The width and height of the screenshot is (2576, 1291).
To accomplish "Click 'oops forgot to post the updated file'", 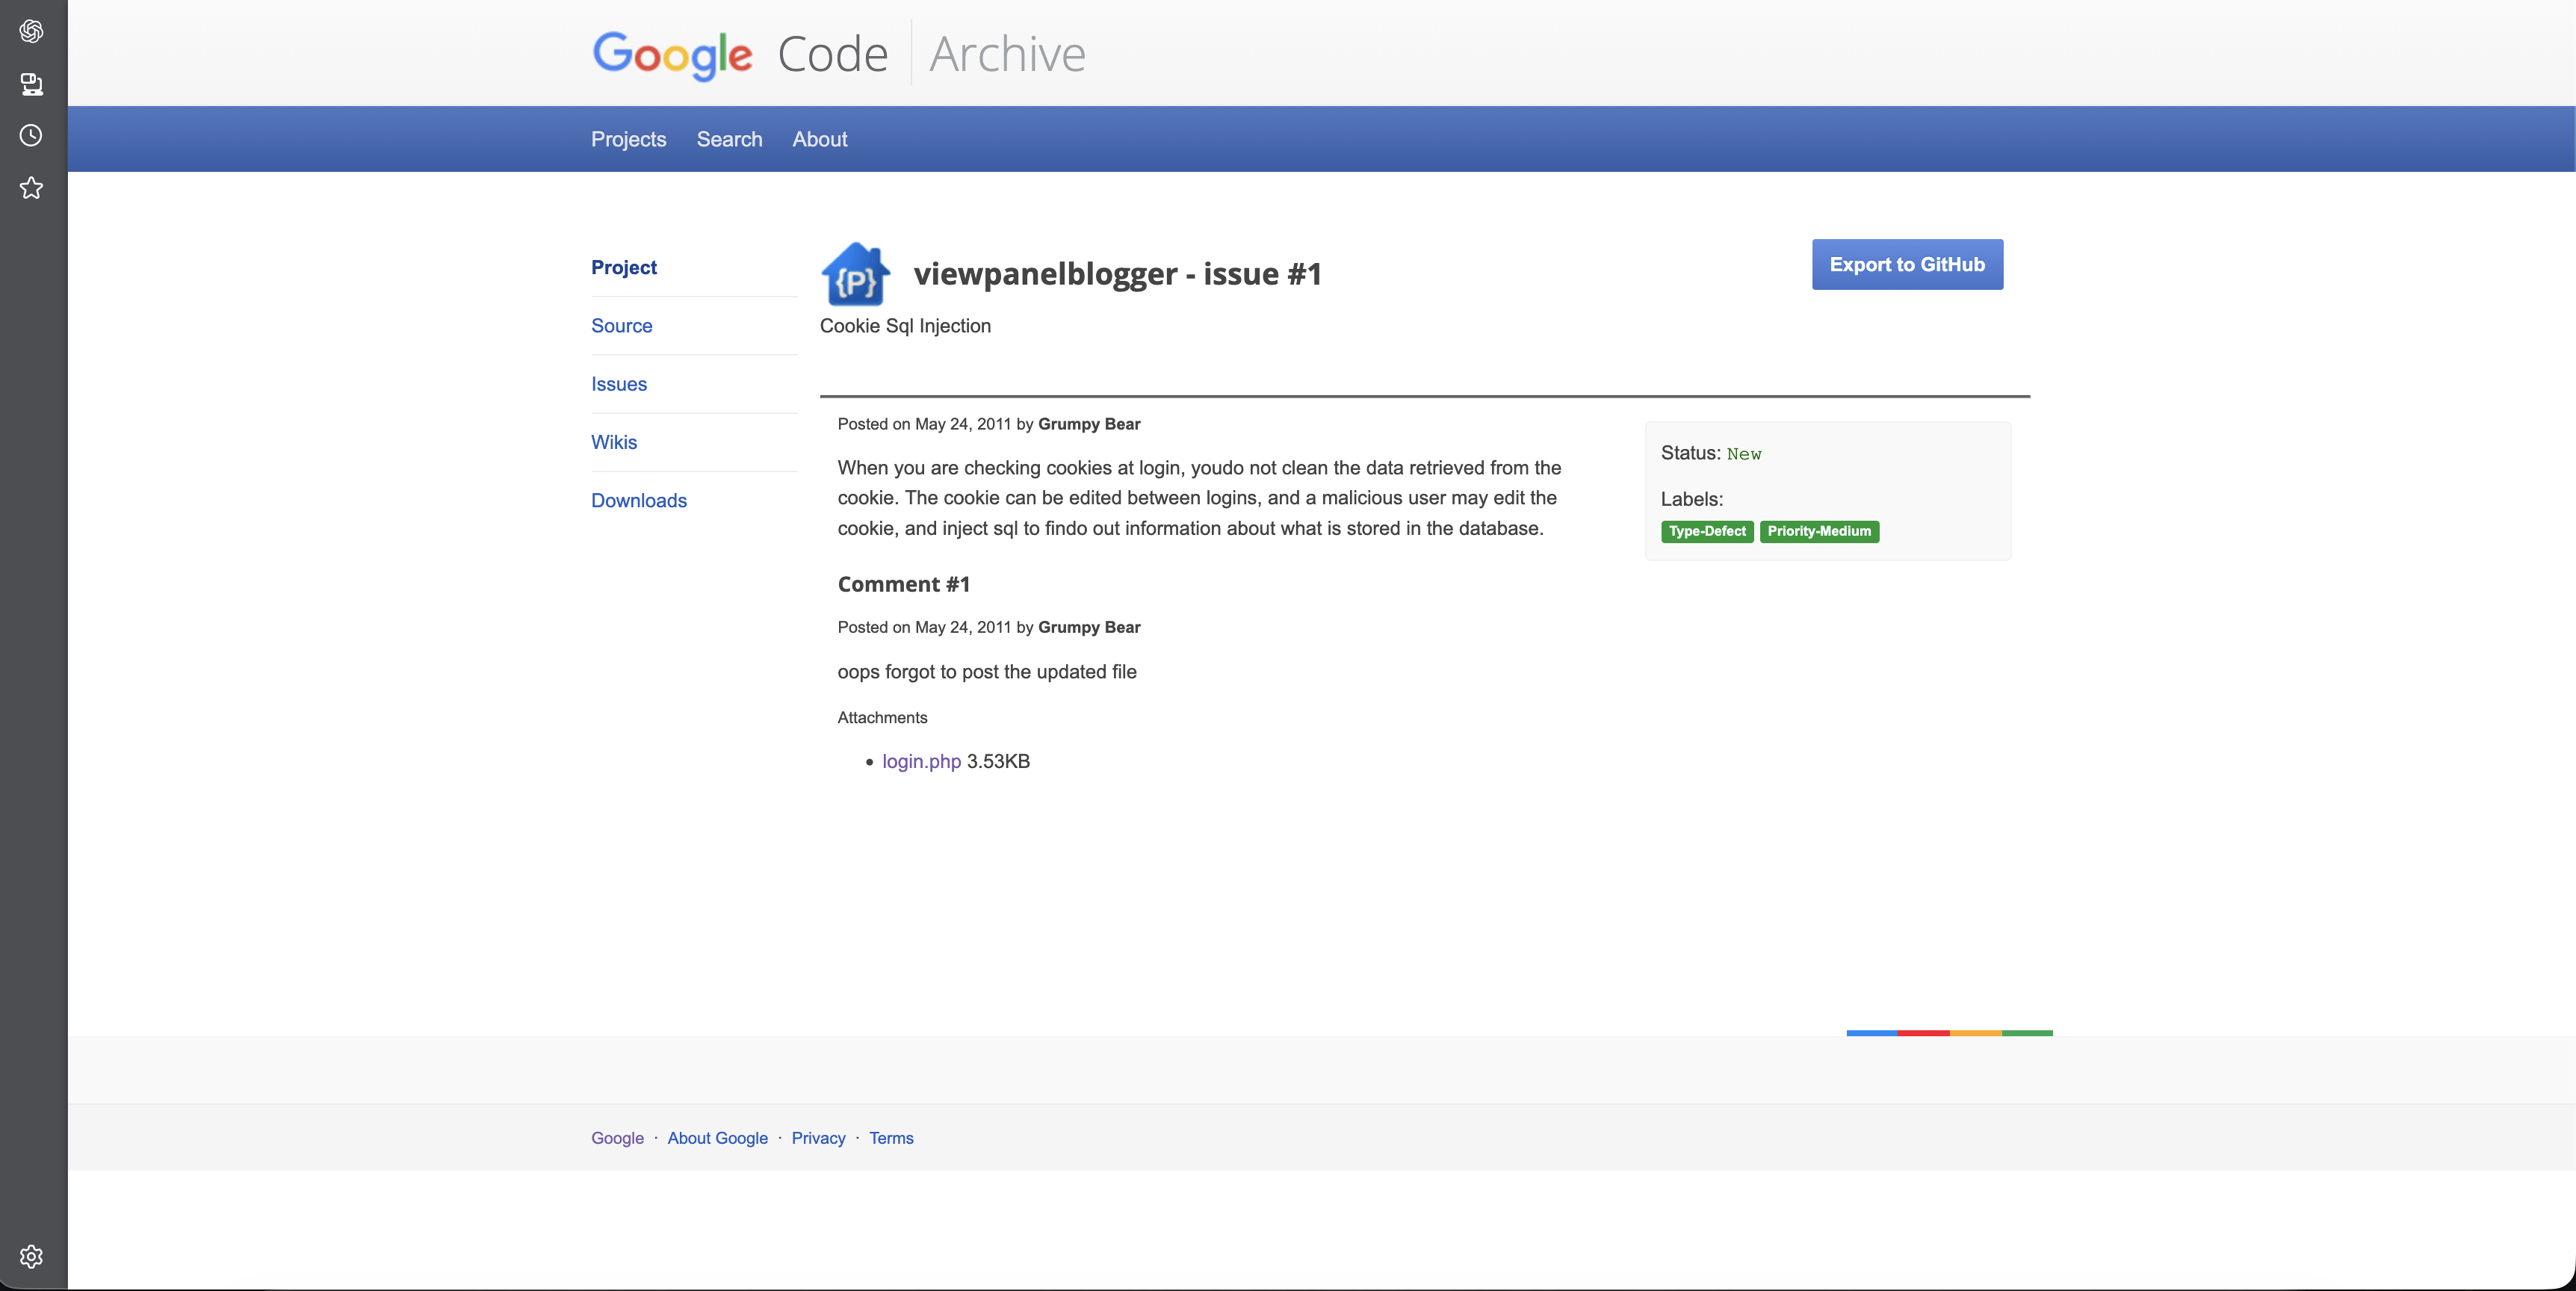I will tap(987, 672).
